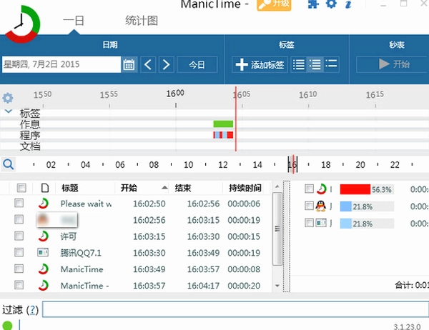Check the ManicTime 16:03:49 row checkbox
The height and width of the screenshot is (330, 429).
19,269
